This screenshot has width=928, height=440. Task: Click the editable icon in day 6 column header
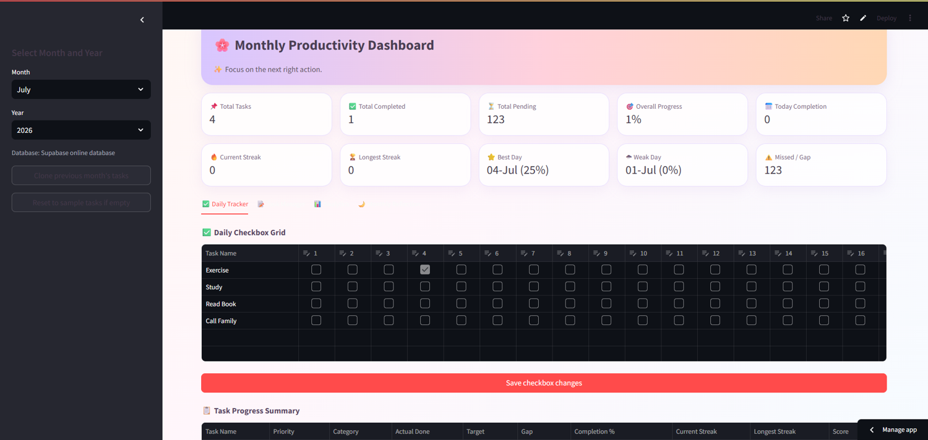[488, 253]
